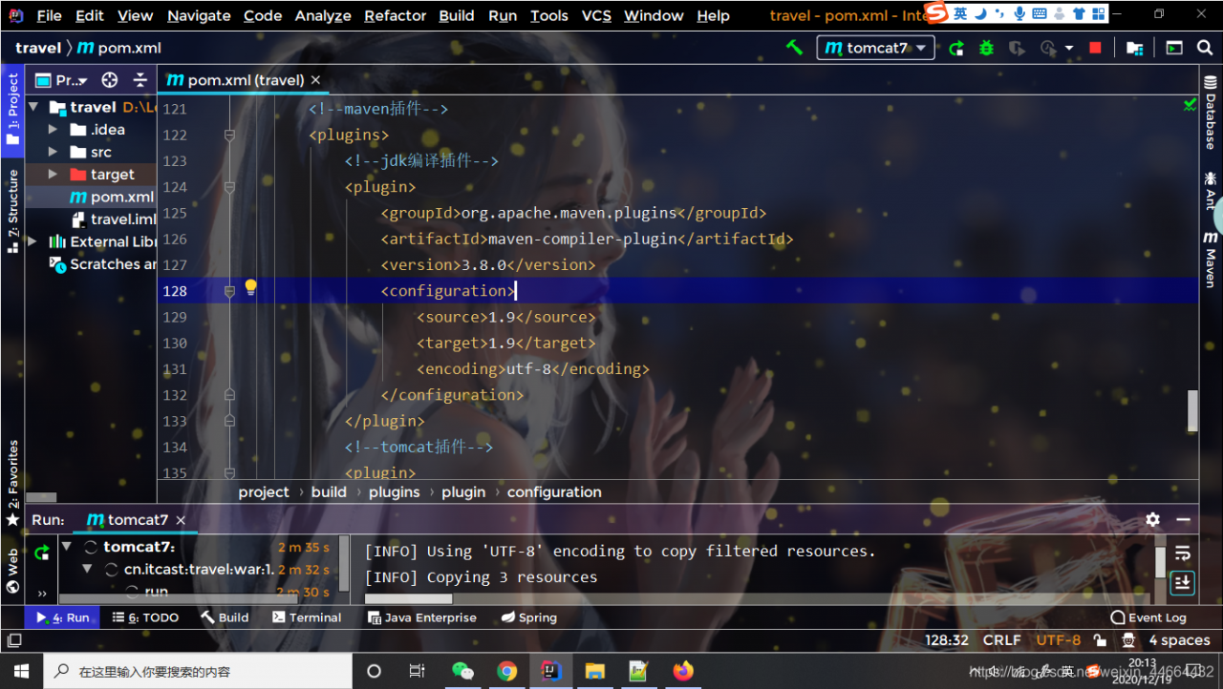Toggle the Maven tool window on the right
The width and height of the screenshot is (1223, 689).
coord(1211,260)
